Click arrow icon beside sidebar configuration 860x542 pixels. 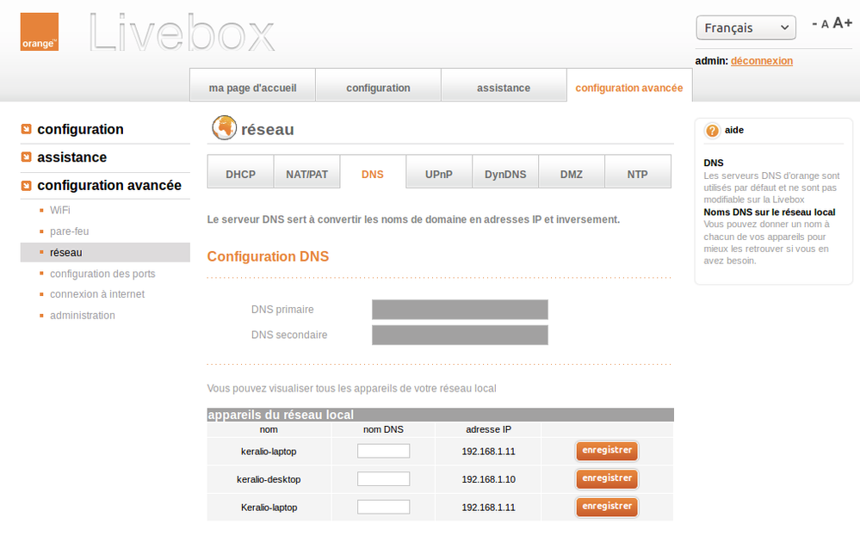pyautogui.click(x=26, y=129)
